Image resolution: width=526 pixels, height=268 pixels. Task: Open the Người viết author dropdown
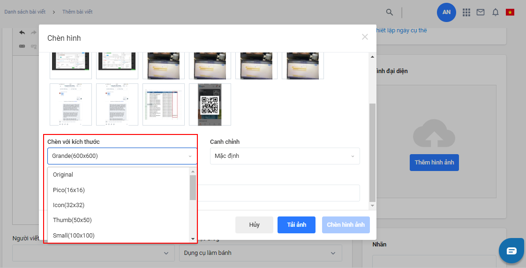pyautogui.click(x=93, y=253)
